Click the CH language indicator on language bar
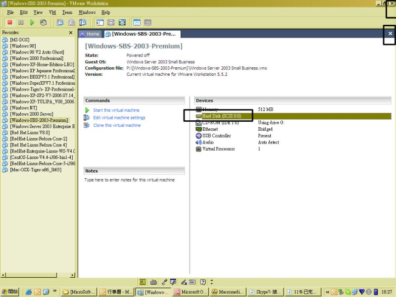Screen dimensions: 396x297 pos(143,282)
